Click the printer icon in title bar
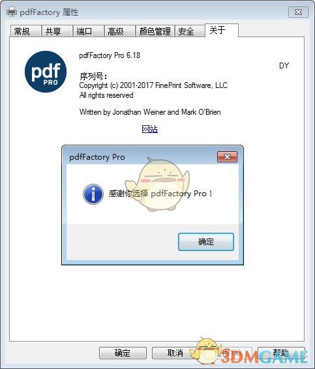This screenshot has height=369, width=315. point(12,12)
